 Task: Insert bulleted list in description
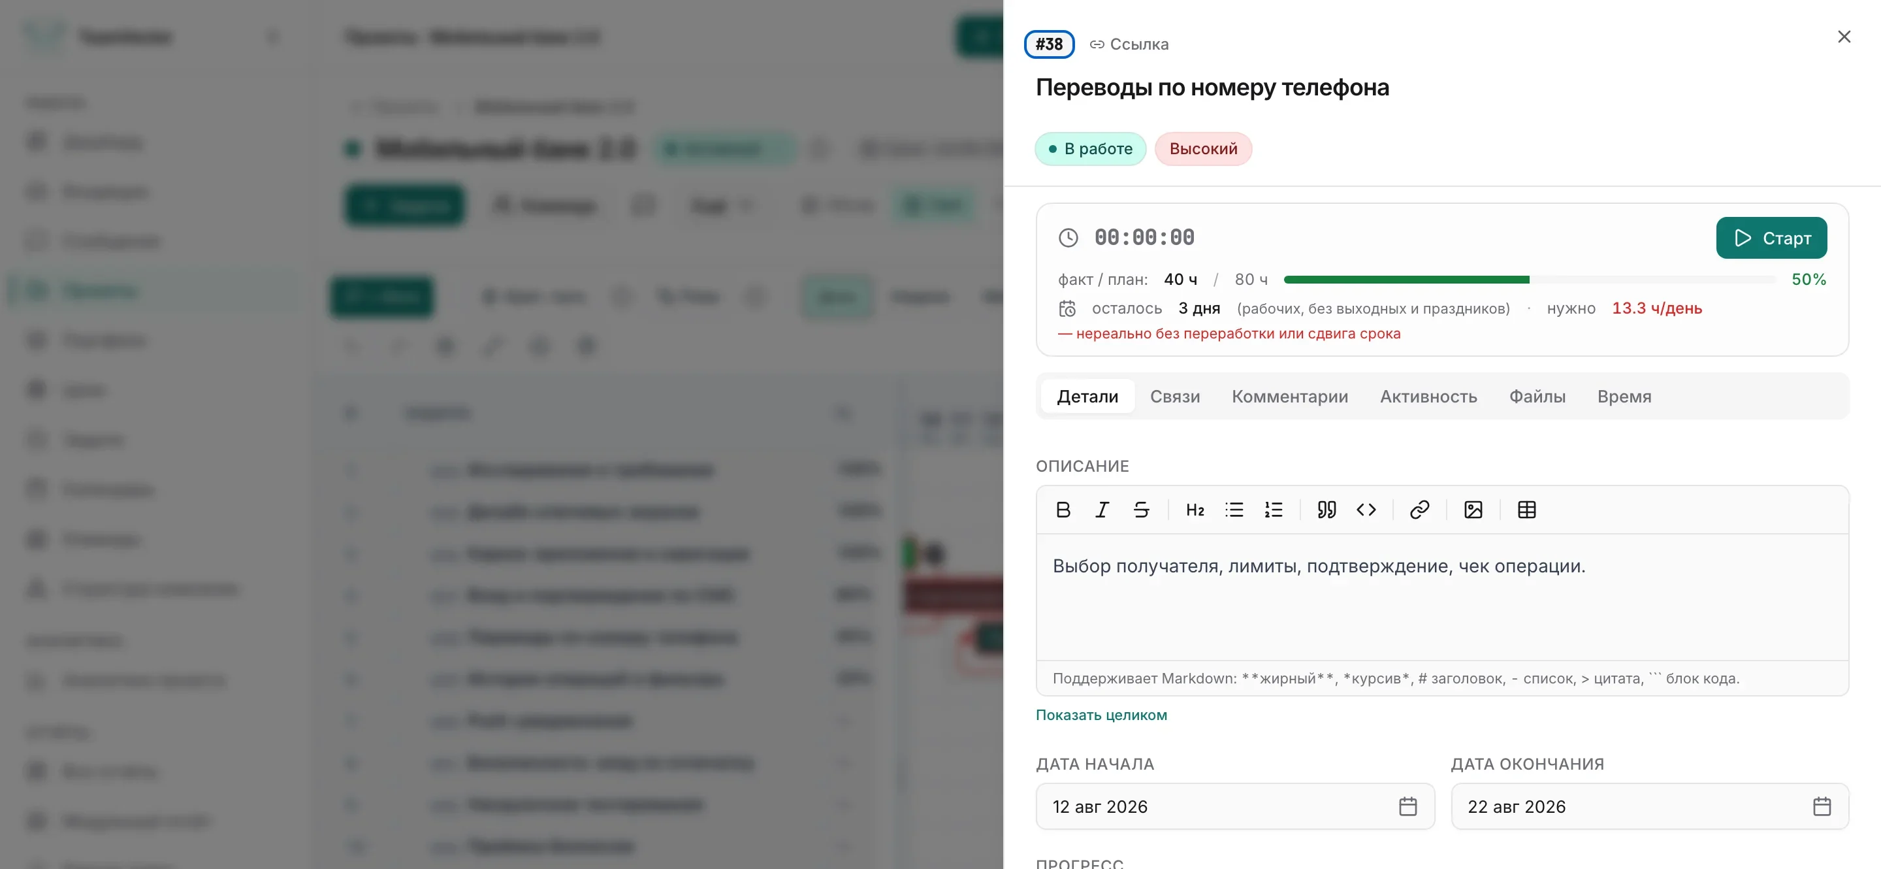pyautogui.click(x=1234, y=510)
